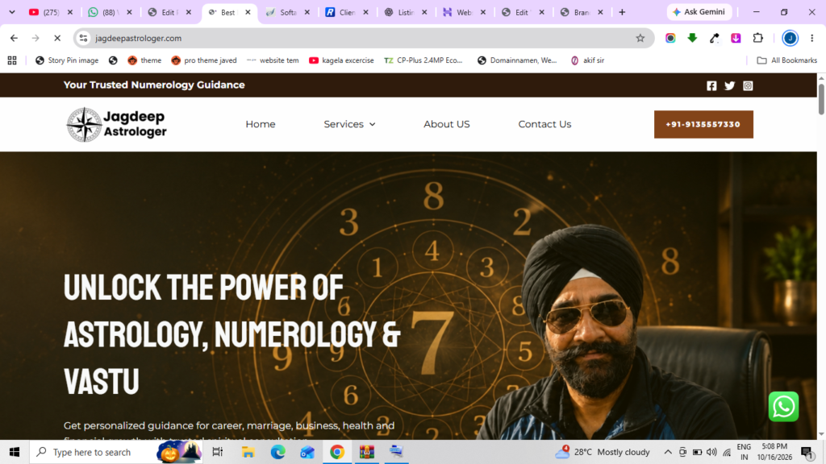Click the address bar URL field
The height and width of the screenshot is (464, 826).
(x=364, y=38)
